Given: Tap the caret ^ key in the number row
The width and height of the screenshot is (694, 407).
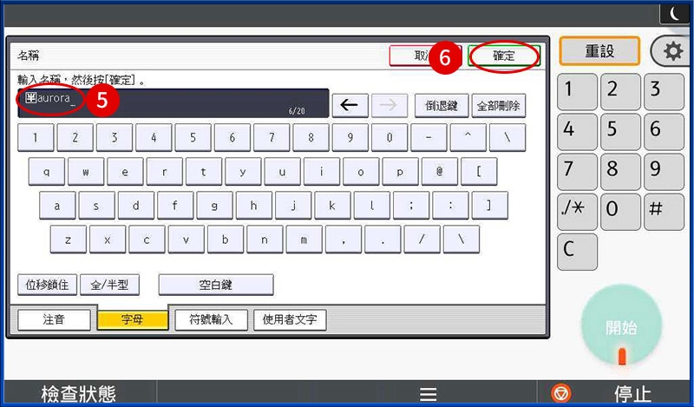Looking at the screenshot, I should (x=468, y=138).
